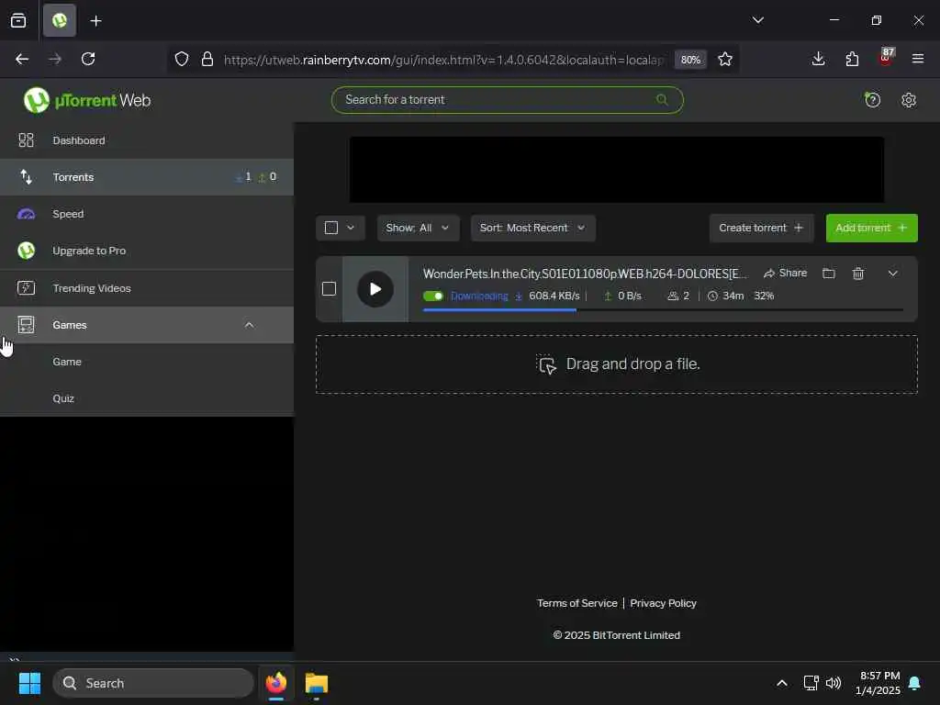
Task: Open the Terms of Service link
Action: 576,603
